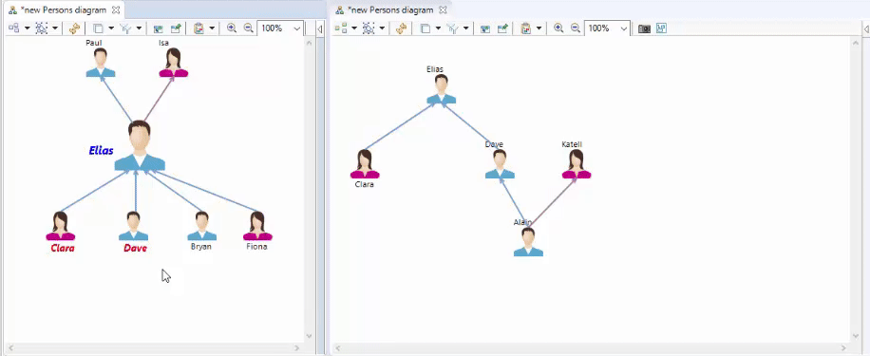The height and width of the screenshot is (356, 870).
Task: Open 100% zoom combo in left toolbar
Action: coord(280,28)
